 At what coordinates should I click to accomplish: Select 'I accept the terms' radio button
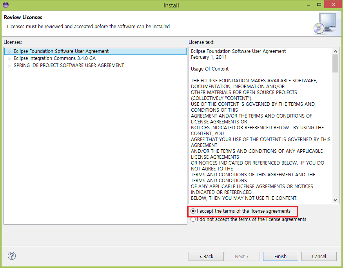pos(193,211)
